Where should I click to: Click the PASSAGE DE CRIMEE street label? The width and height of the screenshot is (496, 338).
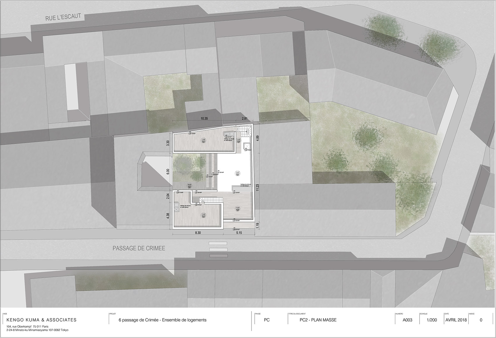(139, 248)
